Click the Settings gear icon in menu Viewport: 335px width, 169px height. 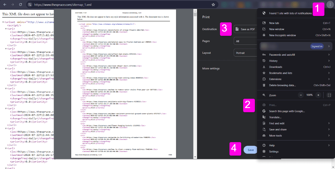click(x=264, y=152)
